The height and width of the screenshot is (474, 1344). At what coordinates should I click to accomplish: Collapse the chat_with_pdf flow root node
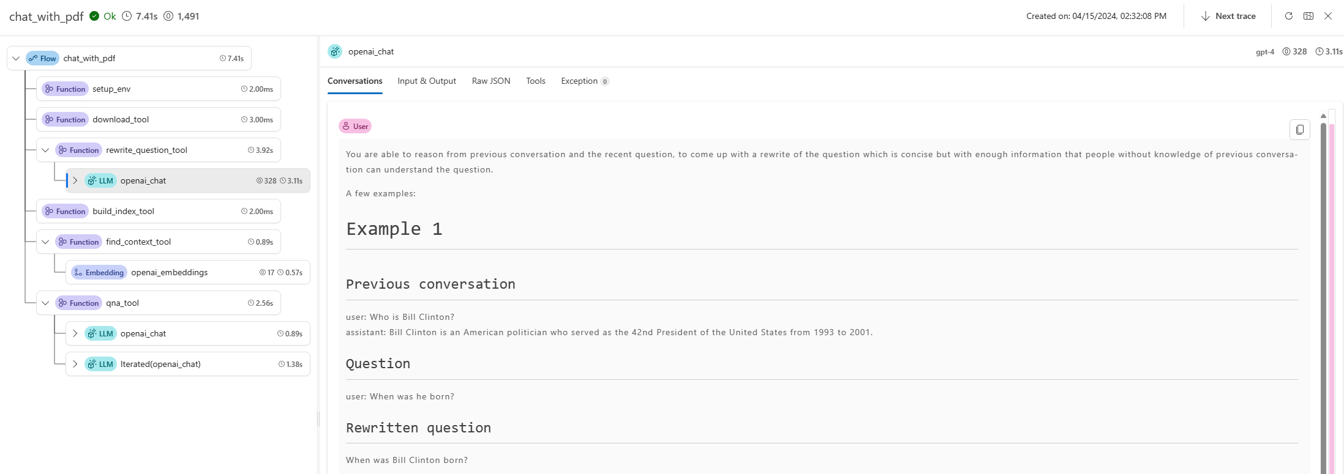pyautogui.click(x=16, y=59)
